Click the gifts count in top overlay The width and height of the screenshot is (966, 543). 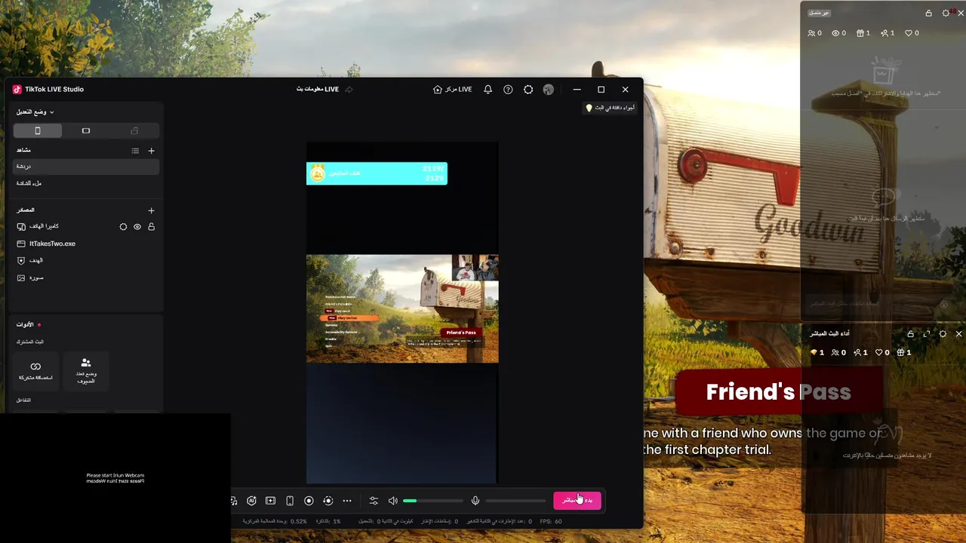(863, 33)
